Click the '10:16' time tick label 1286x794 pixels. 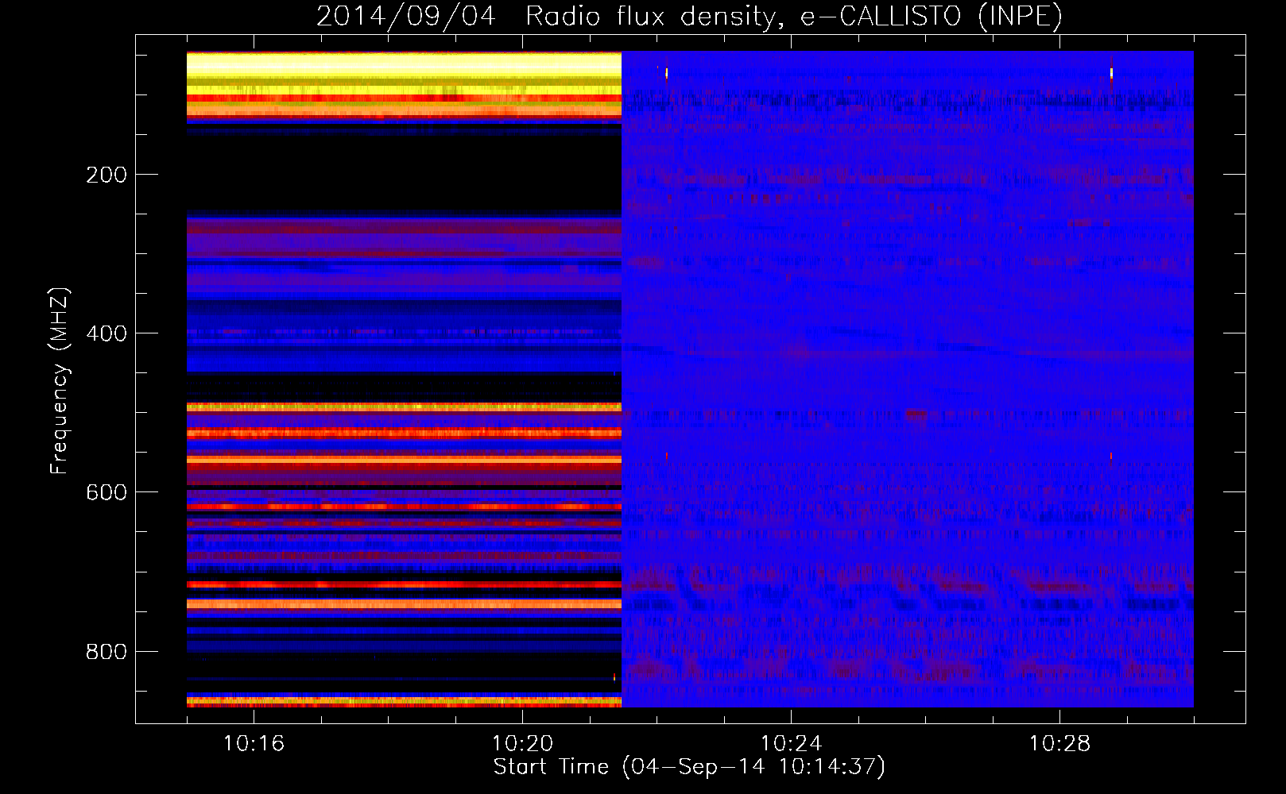pos(254,743)
